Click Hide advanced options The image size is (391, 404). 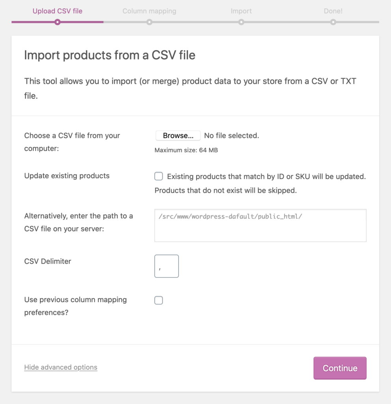coord(60,367)
